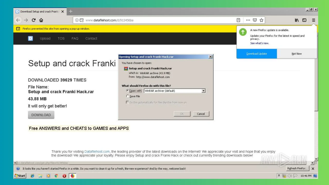Tick 'Do this automatically for files like this'
This screenshot has height=185, width=329.
(x=127, y=102)
